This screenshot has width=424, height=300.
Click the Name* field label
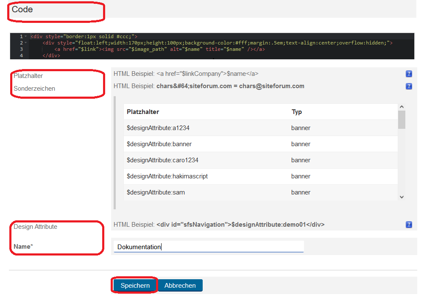coord(23,247)
